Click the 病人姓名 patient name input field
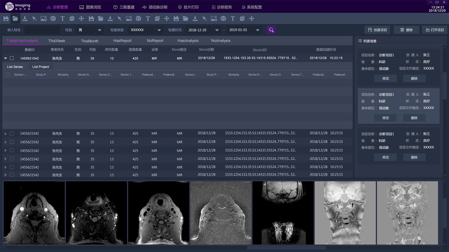 click(42, 30)
